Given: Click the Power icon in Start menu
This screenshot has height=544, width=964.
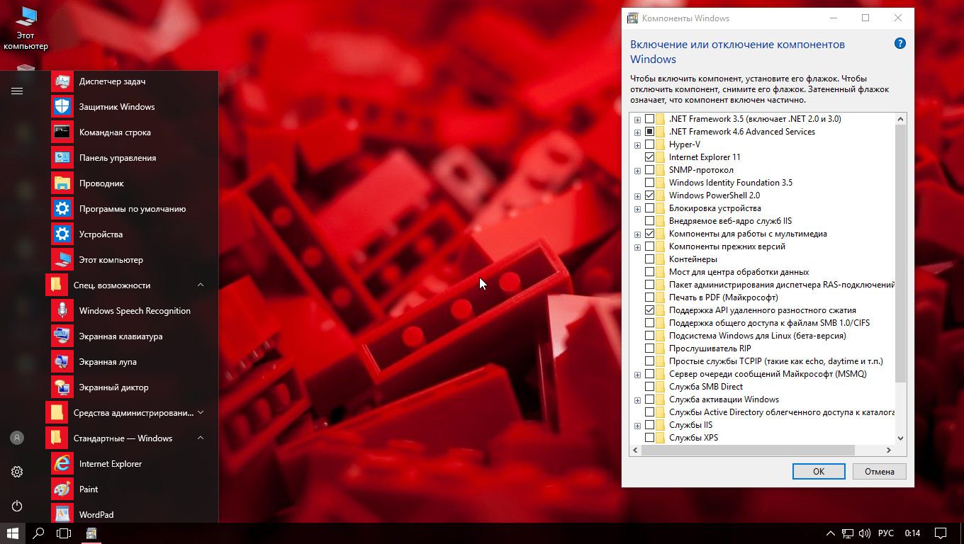Looking at the screenshot, I should point(17,506).
